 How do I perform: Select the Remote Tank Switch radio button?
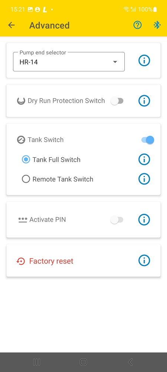(x=26, y=179)
